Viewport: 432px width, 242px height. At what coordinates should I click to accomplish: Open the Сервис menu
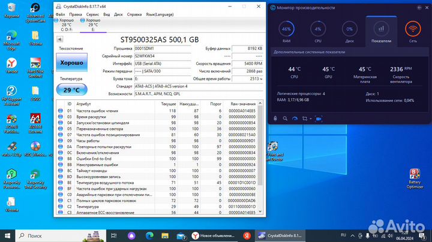tap(92, 14)
